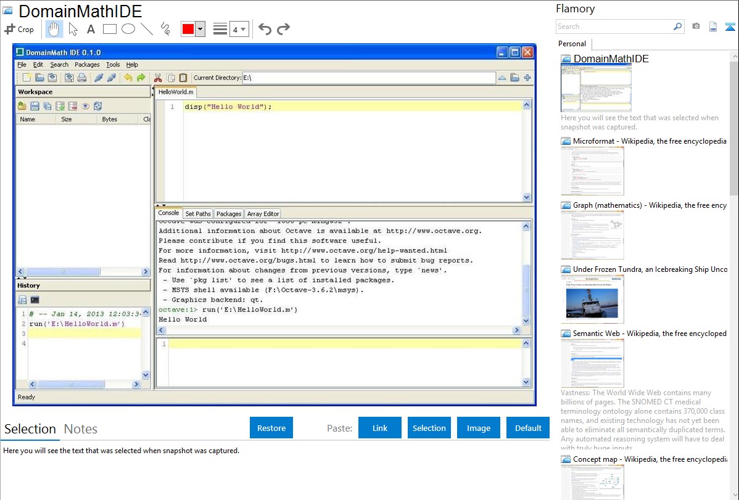Click the Current Directory path field

[x=368, y=78]
